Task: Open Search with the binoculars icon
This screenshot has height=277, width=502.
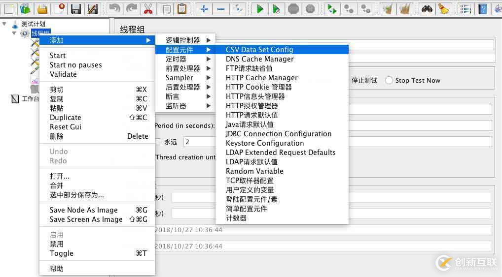Action: tap(427, 9)
